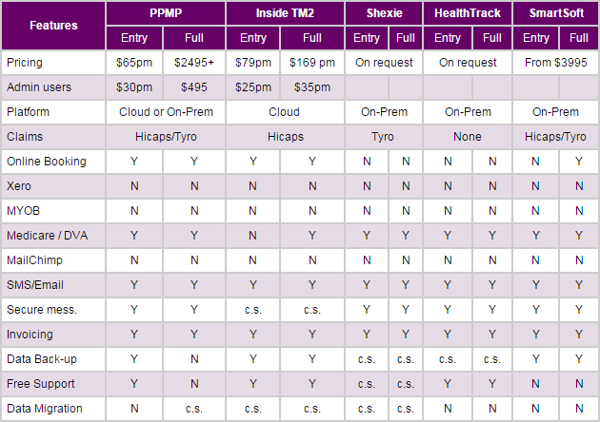Select the Xero row label
Viewport: 600px width, 422px height.
point(53,186)
